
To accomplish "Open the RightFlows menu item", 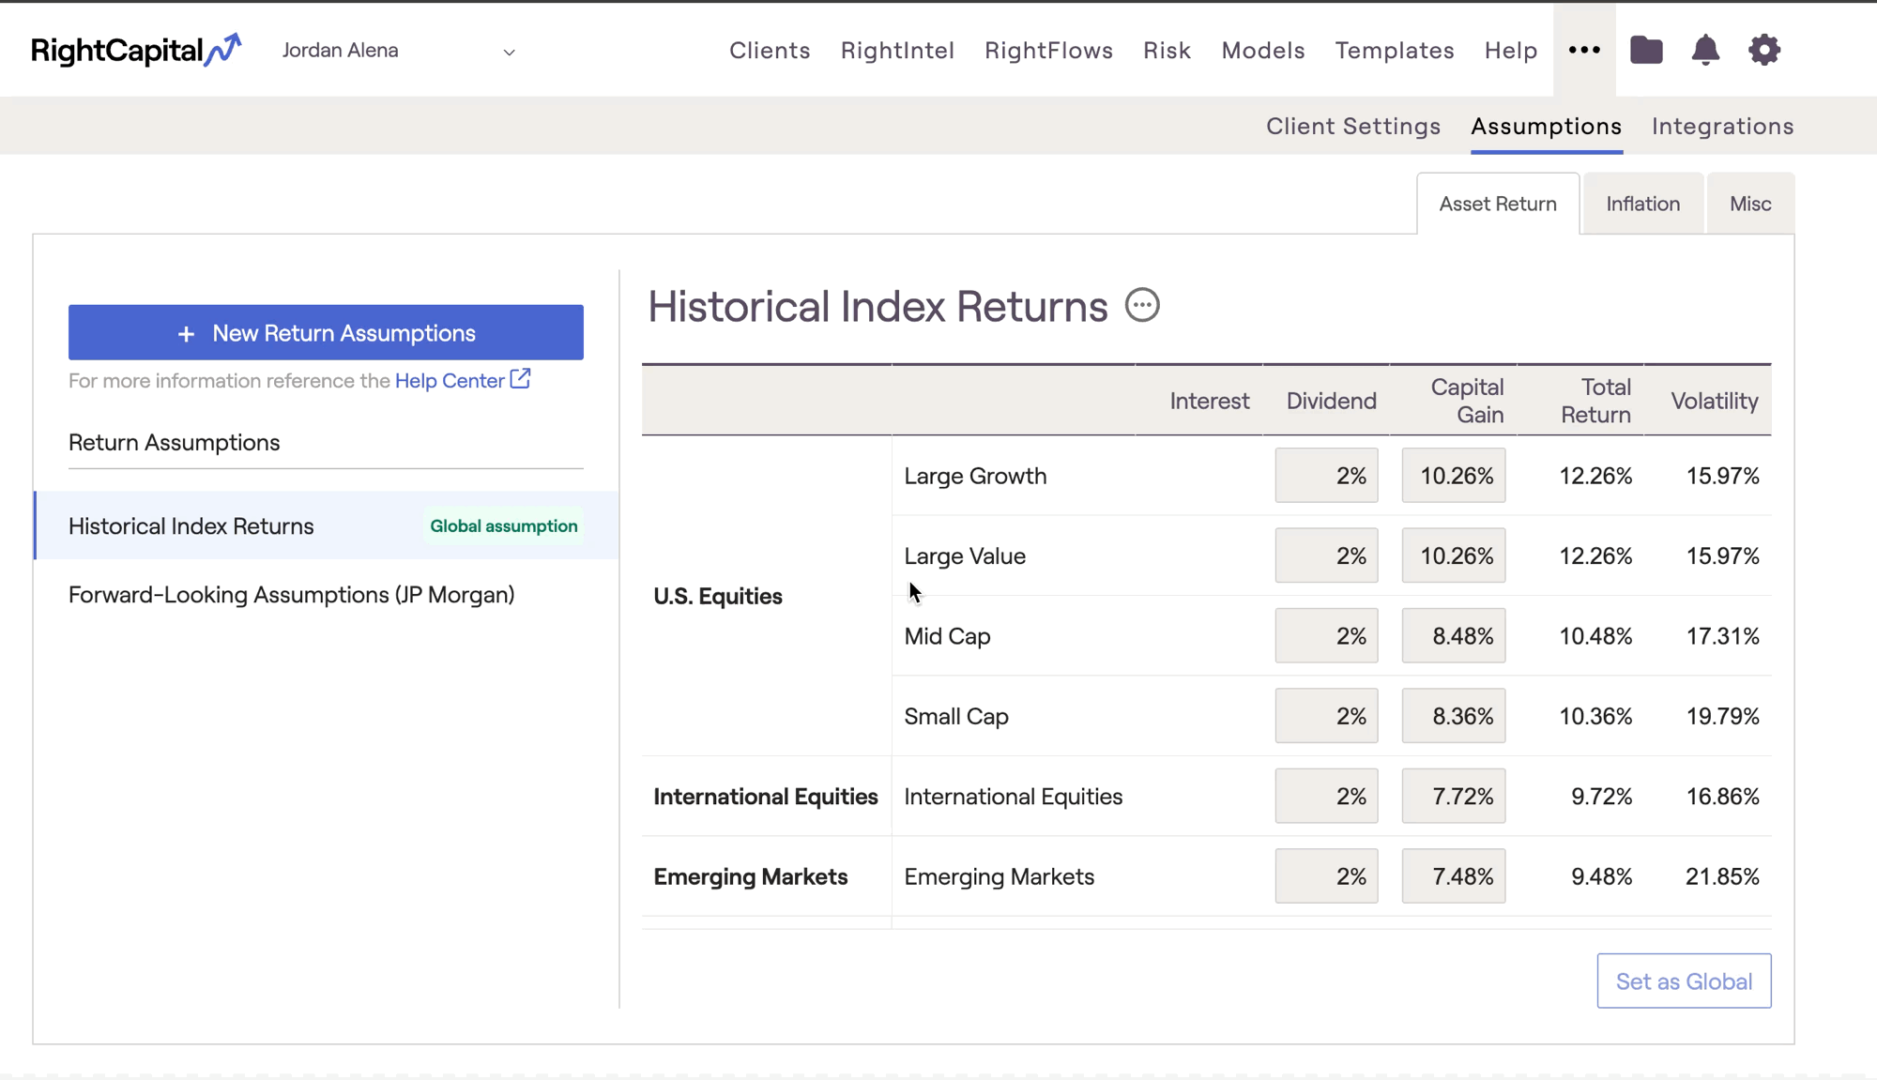I will click(1048, 50).
